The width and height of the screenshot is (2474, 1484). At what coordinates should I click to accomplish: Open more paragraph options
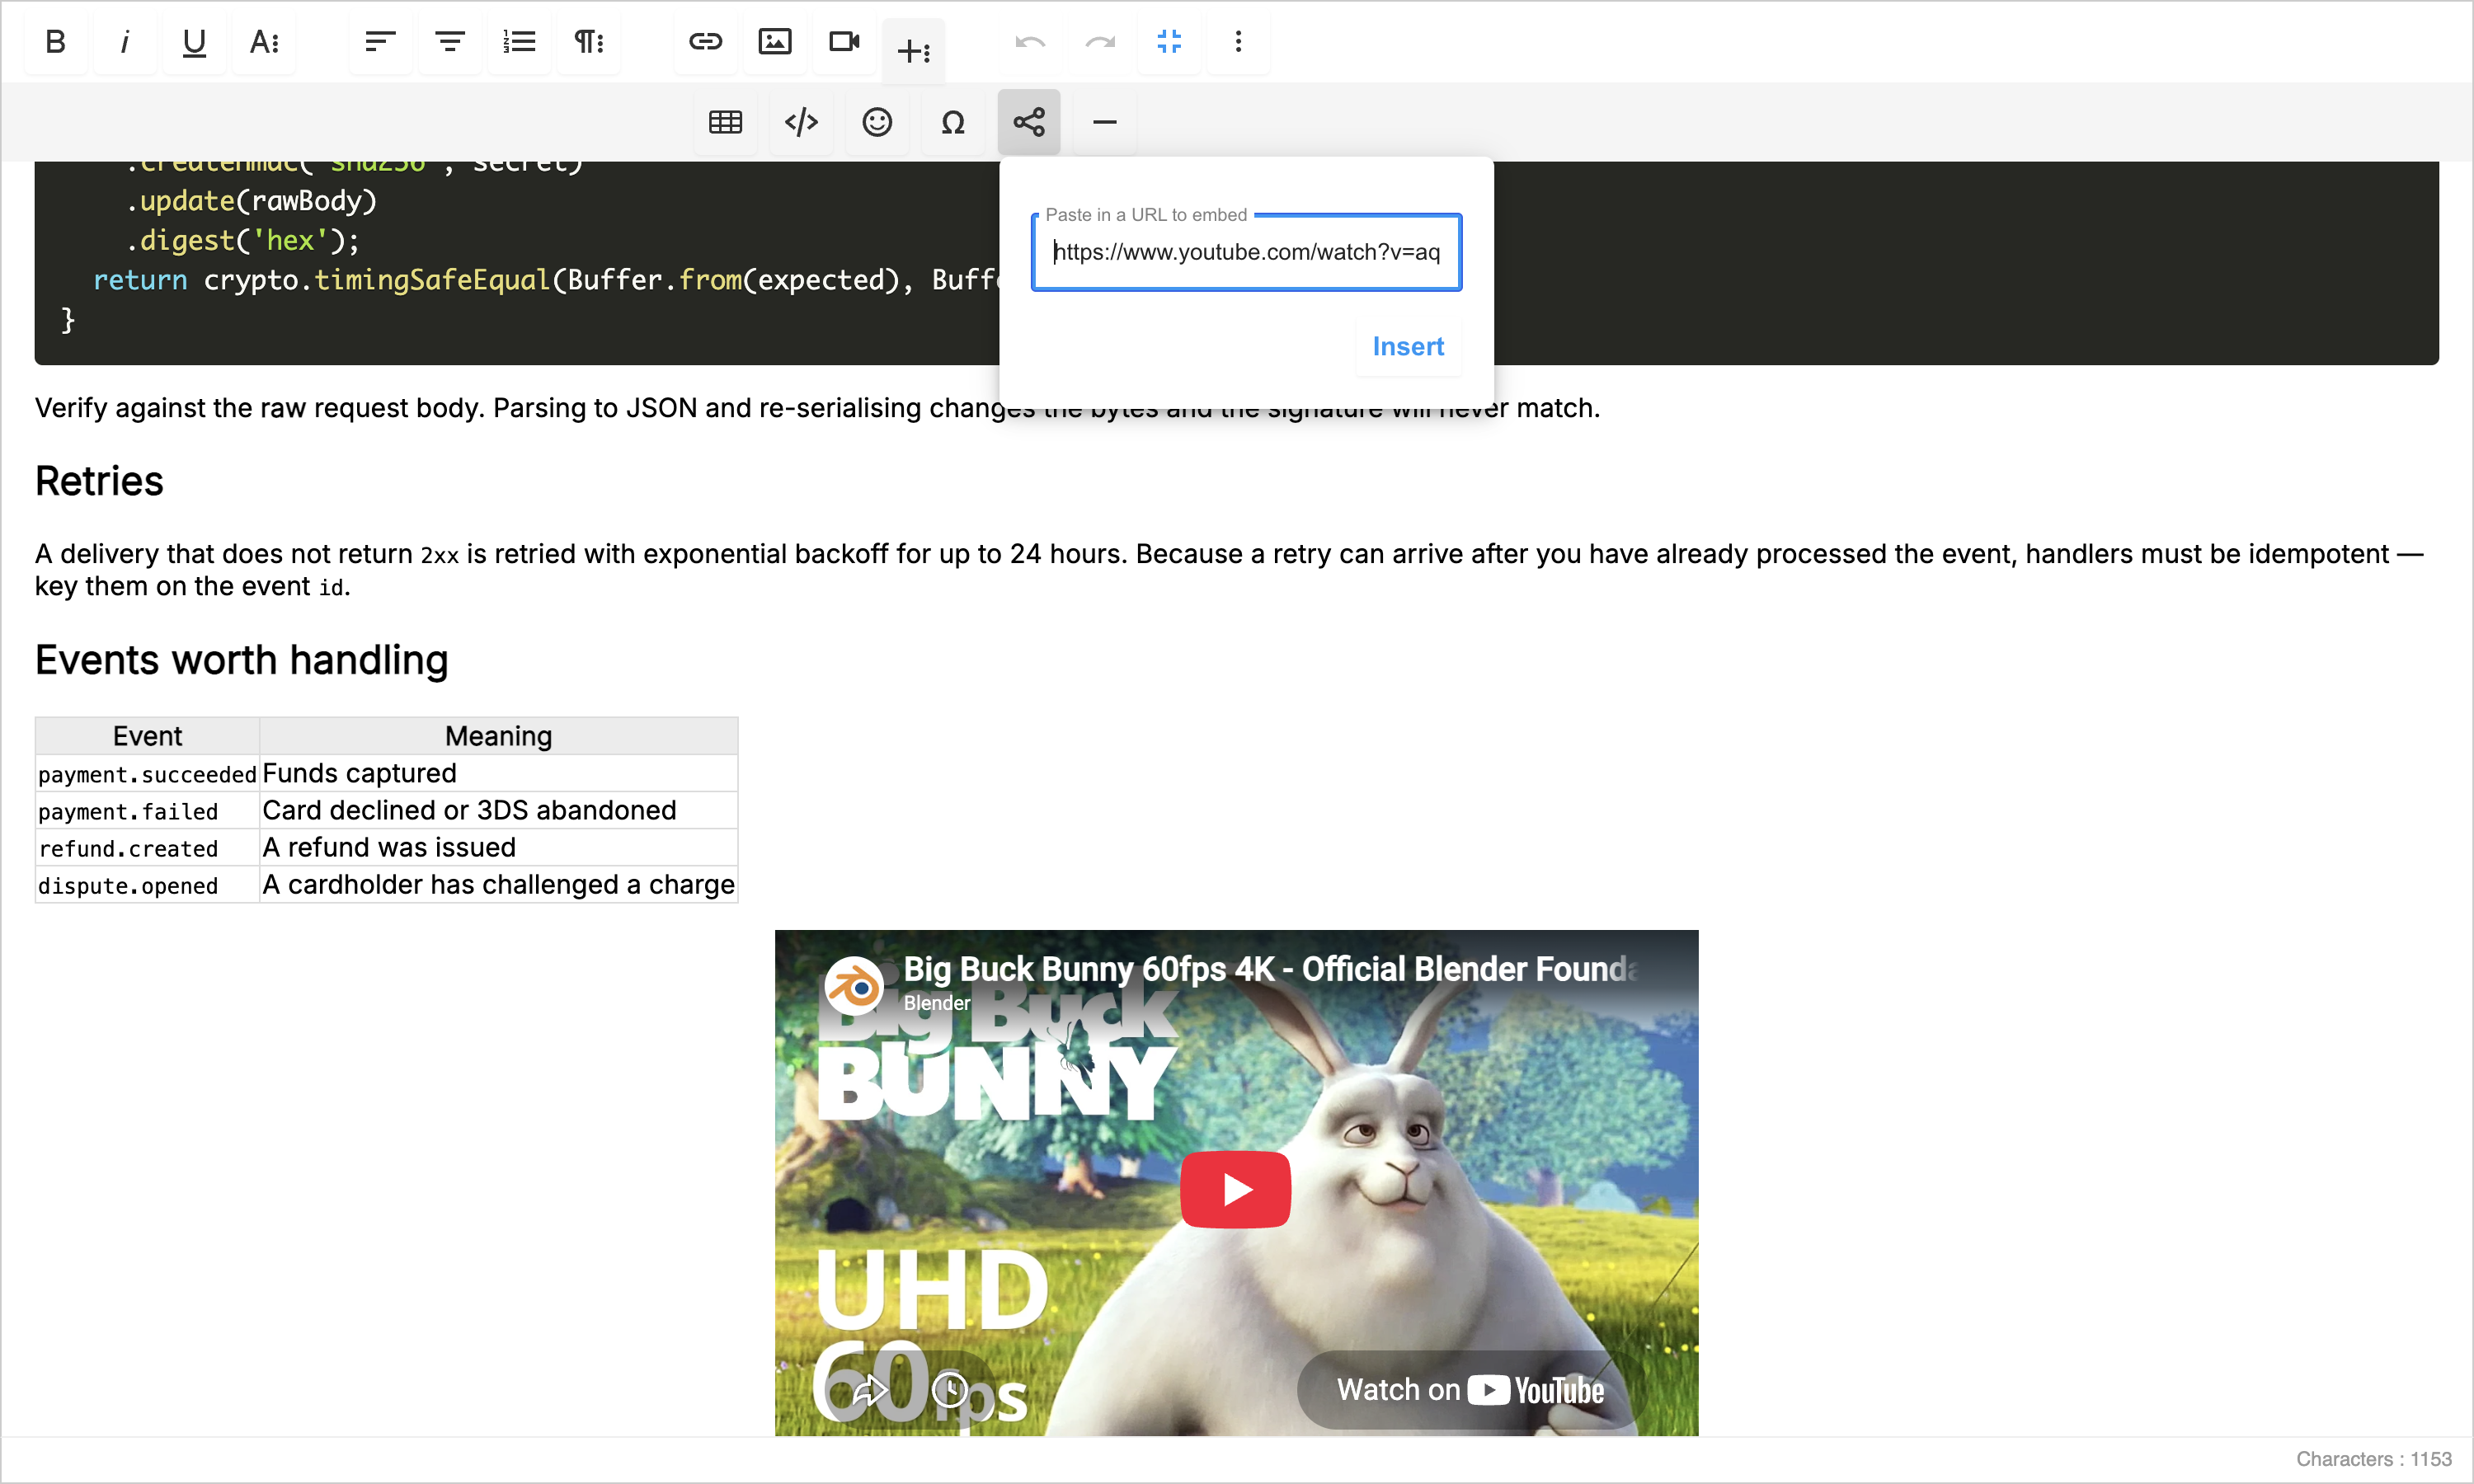pos(589,42)
